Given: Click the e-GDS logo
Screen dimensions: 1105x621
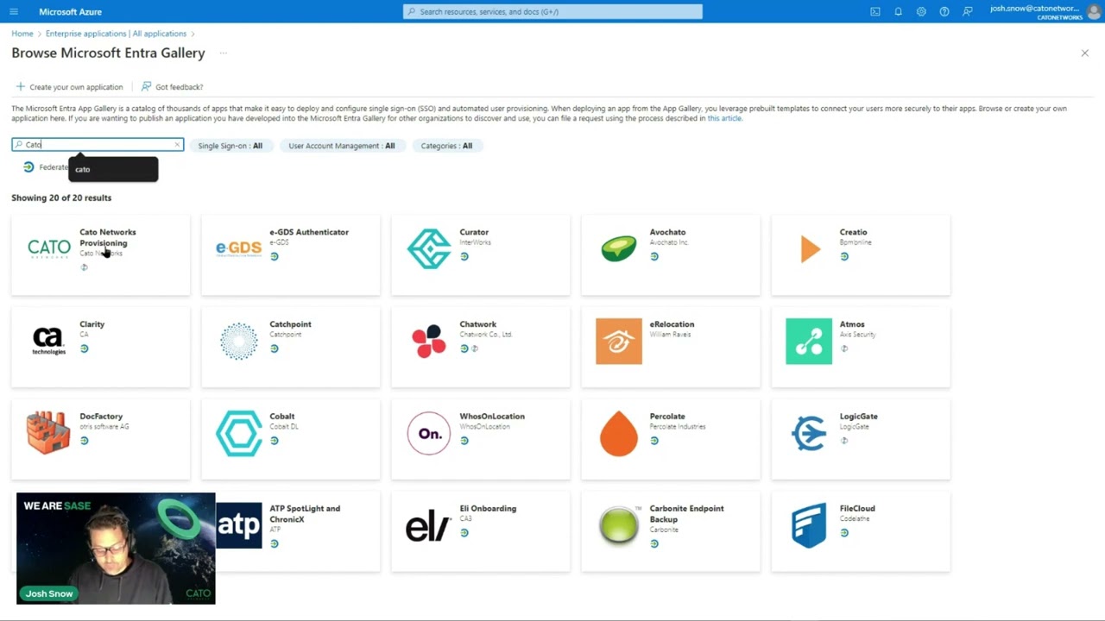Looking at the screenshot, I should [x=238, y=248].
